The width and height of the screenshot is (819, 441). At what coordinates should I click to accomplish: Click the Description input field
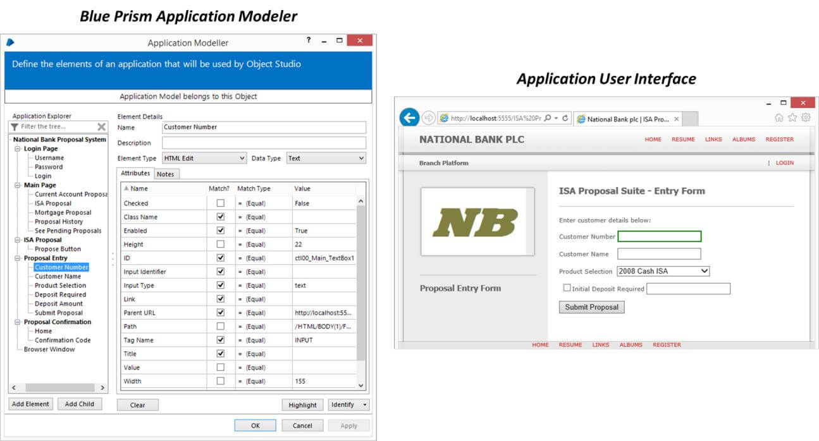[x=264, y=143]
